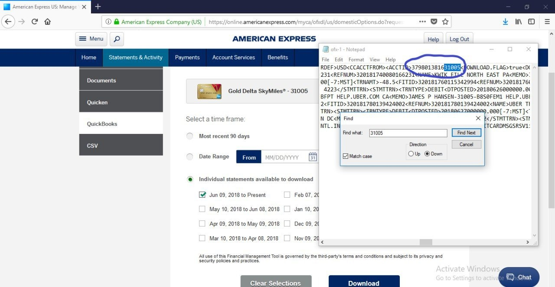Select Most recent 90 days option

(x=189, y=136)
